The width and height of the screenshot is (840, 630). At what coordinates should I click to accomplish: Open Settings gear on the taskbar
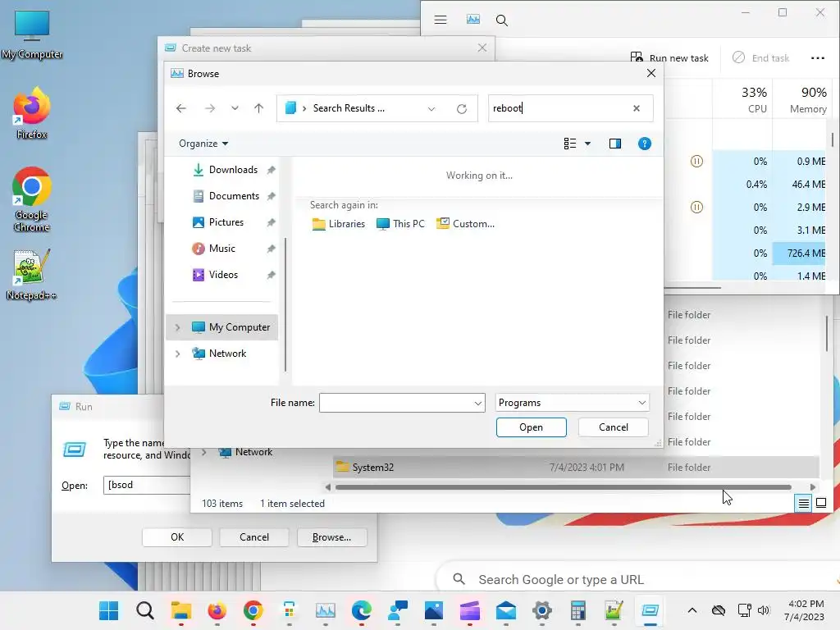[542, 610]
